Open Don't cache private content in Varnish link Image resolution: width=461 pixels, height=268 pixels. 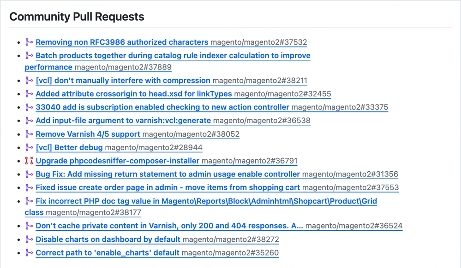pyautogui.click(x=169, y=226)
